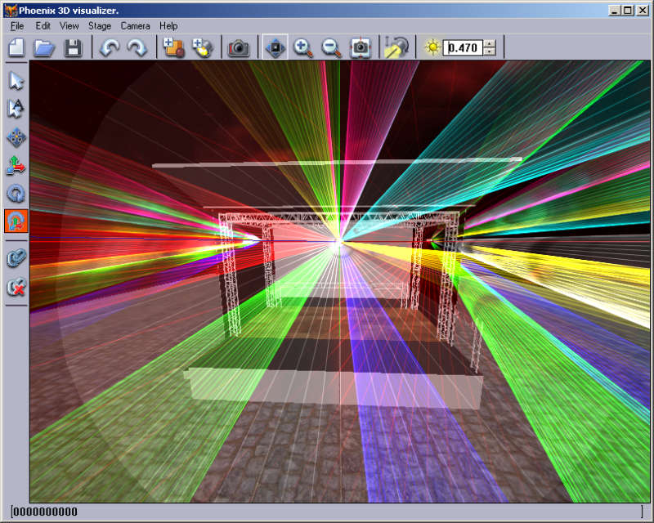This screenshot has height=523, width=654.
Task: Toggle the camera pan mode button
Action: (x=275, y=47)
